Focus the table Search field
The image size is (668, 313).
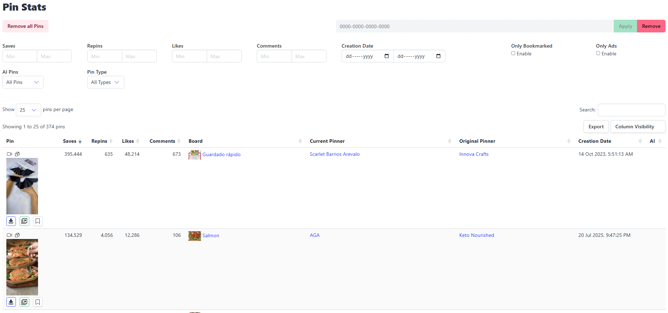(x=632, y=110)
